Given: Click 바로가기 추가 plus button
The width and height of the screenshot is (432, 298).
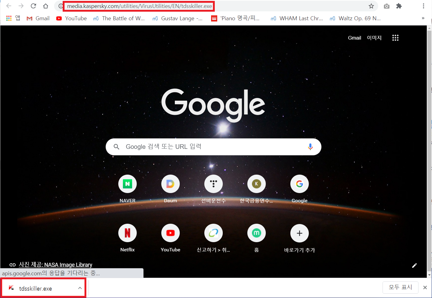Looking at the screenshot, I should coord(300,233).
